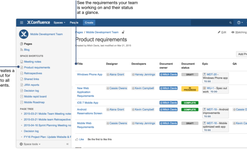Click the Mobile Development Team space logo
The height and width of the screenshot is (149, 247).
coord(24,34)
